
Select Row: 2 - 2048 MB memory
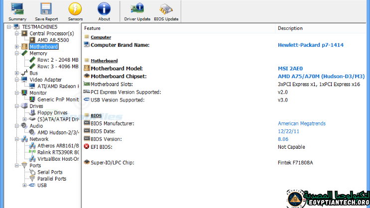tap(58, 60)
